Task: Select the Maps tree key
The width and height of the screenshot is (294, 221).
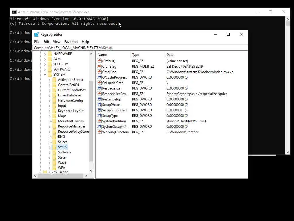Action: click(62, 116)
